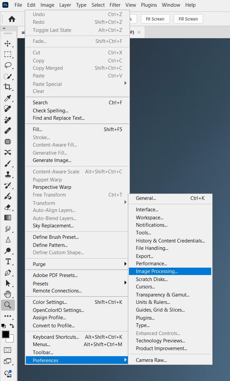Reset default foreground and background colors
This screenshot has height=381, width=230.
pos(3,326)
